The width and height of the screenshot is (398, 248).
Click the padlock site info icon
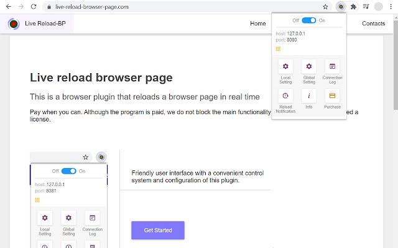point(49,7)
